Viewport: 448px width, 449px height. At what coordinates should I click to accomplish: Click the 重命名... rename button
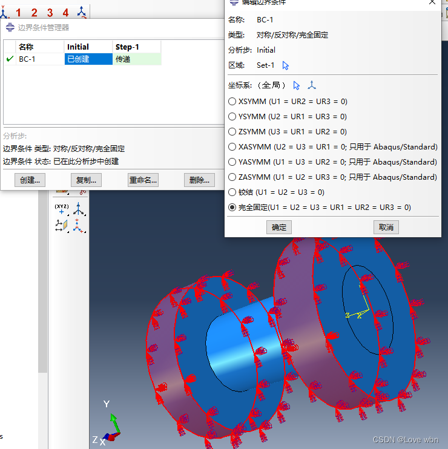pos(143,180)
